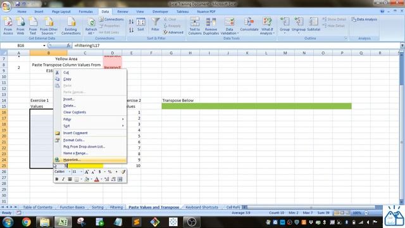The image size is (405, 228).
Task: Click the Format Painter brush
Action: tap(123, 172)
